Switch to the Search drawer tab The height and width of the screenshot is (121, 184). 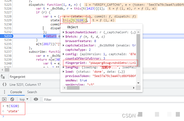point(32,92)
